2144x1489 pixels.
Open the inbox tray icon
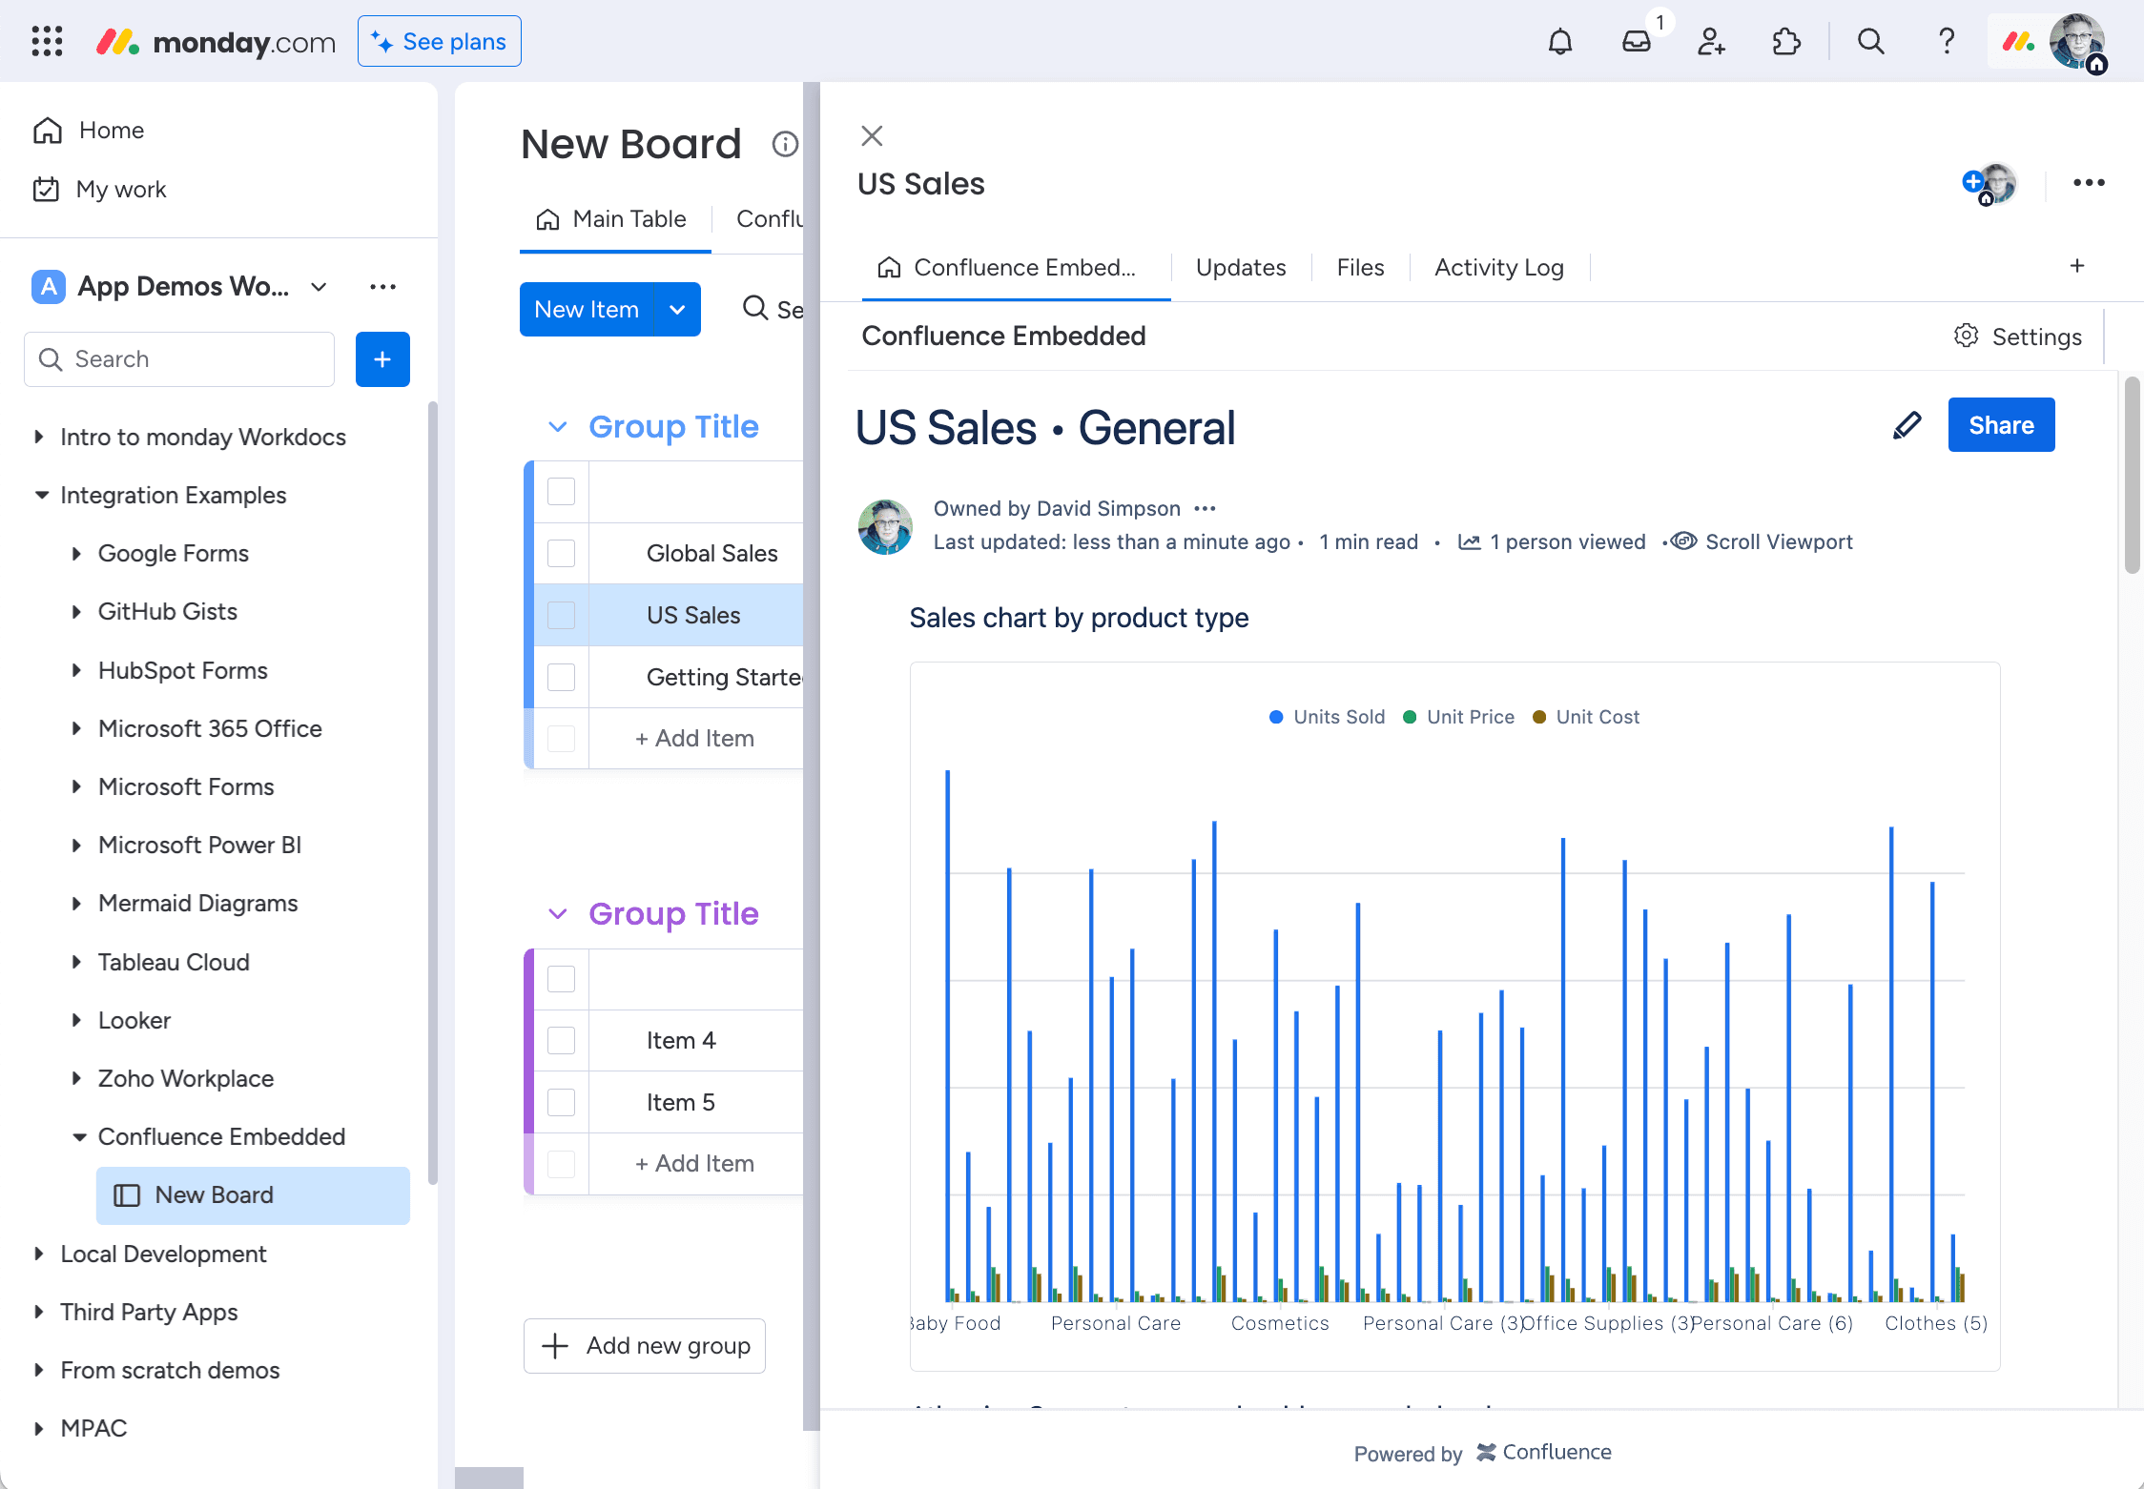click(1636, 42)
